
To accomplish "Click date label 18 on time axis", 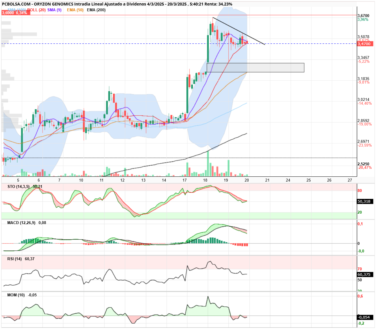I will [205, 180].
